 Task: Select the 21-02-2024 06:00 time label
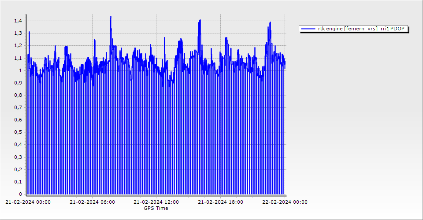(x=93, y=202)
